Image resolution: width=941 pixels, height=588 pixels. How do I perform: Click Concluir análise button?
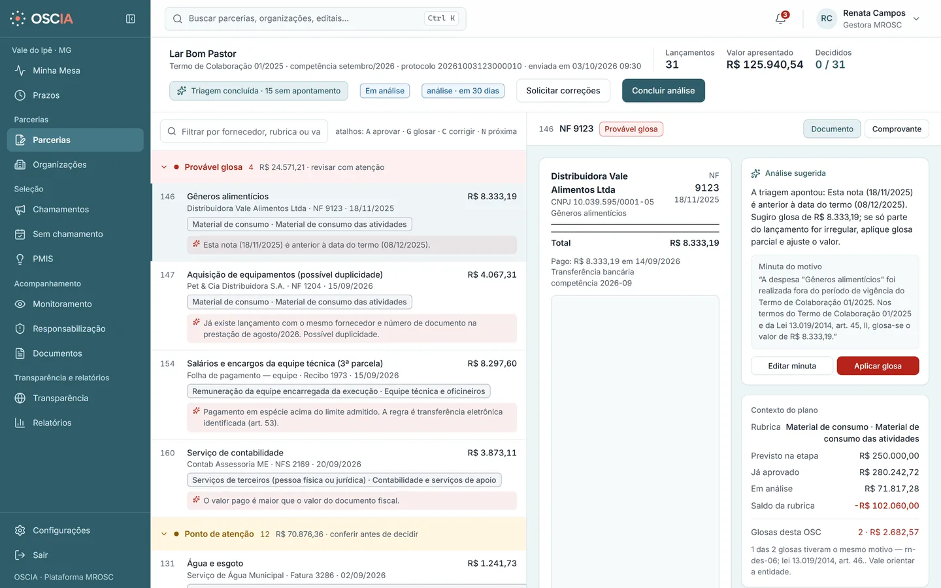point(663,91)
